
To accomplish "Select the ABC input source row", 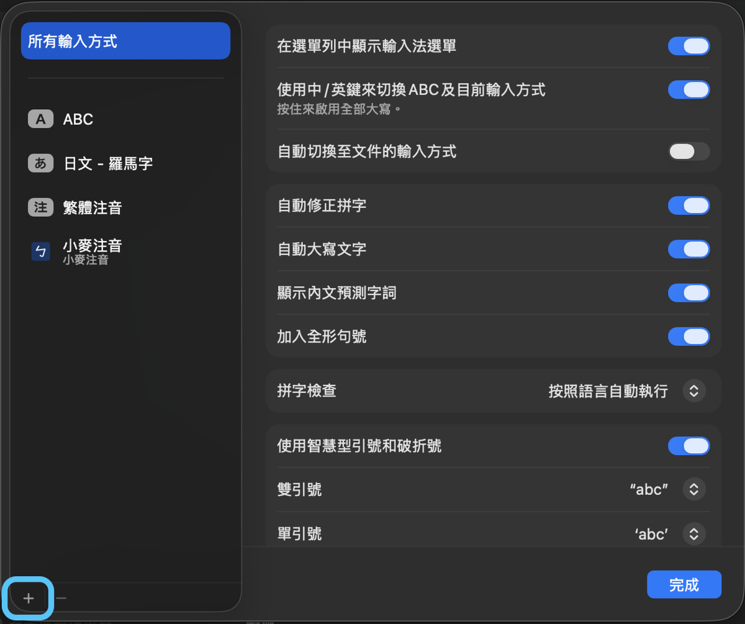I will click(x=125, y=119).
